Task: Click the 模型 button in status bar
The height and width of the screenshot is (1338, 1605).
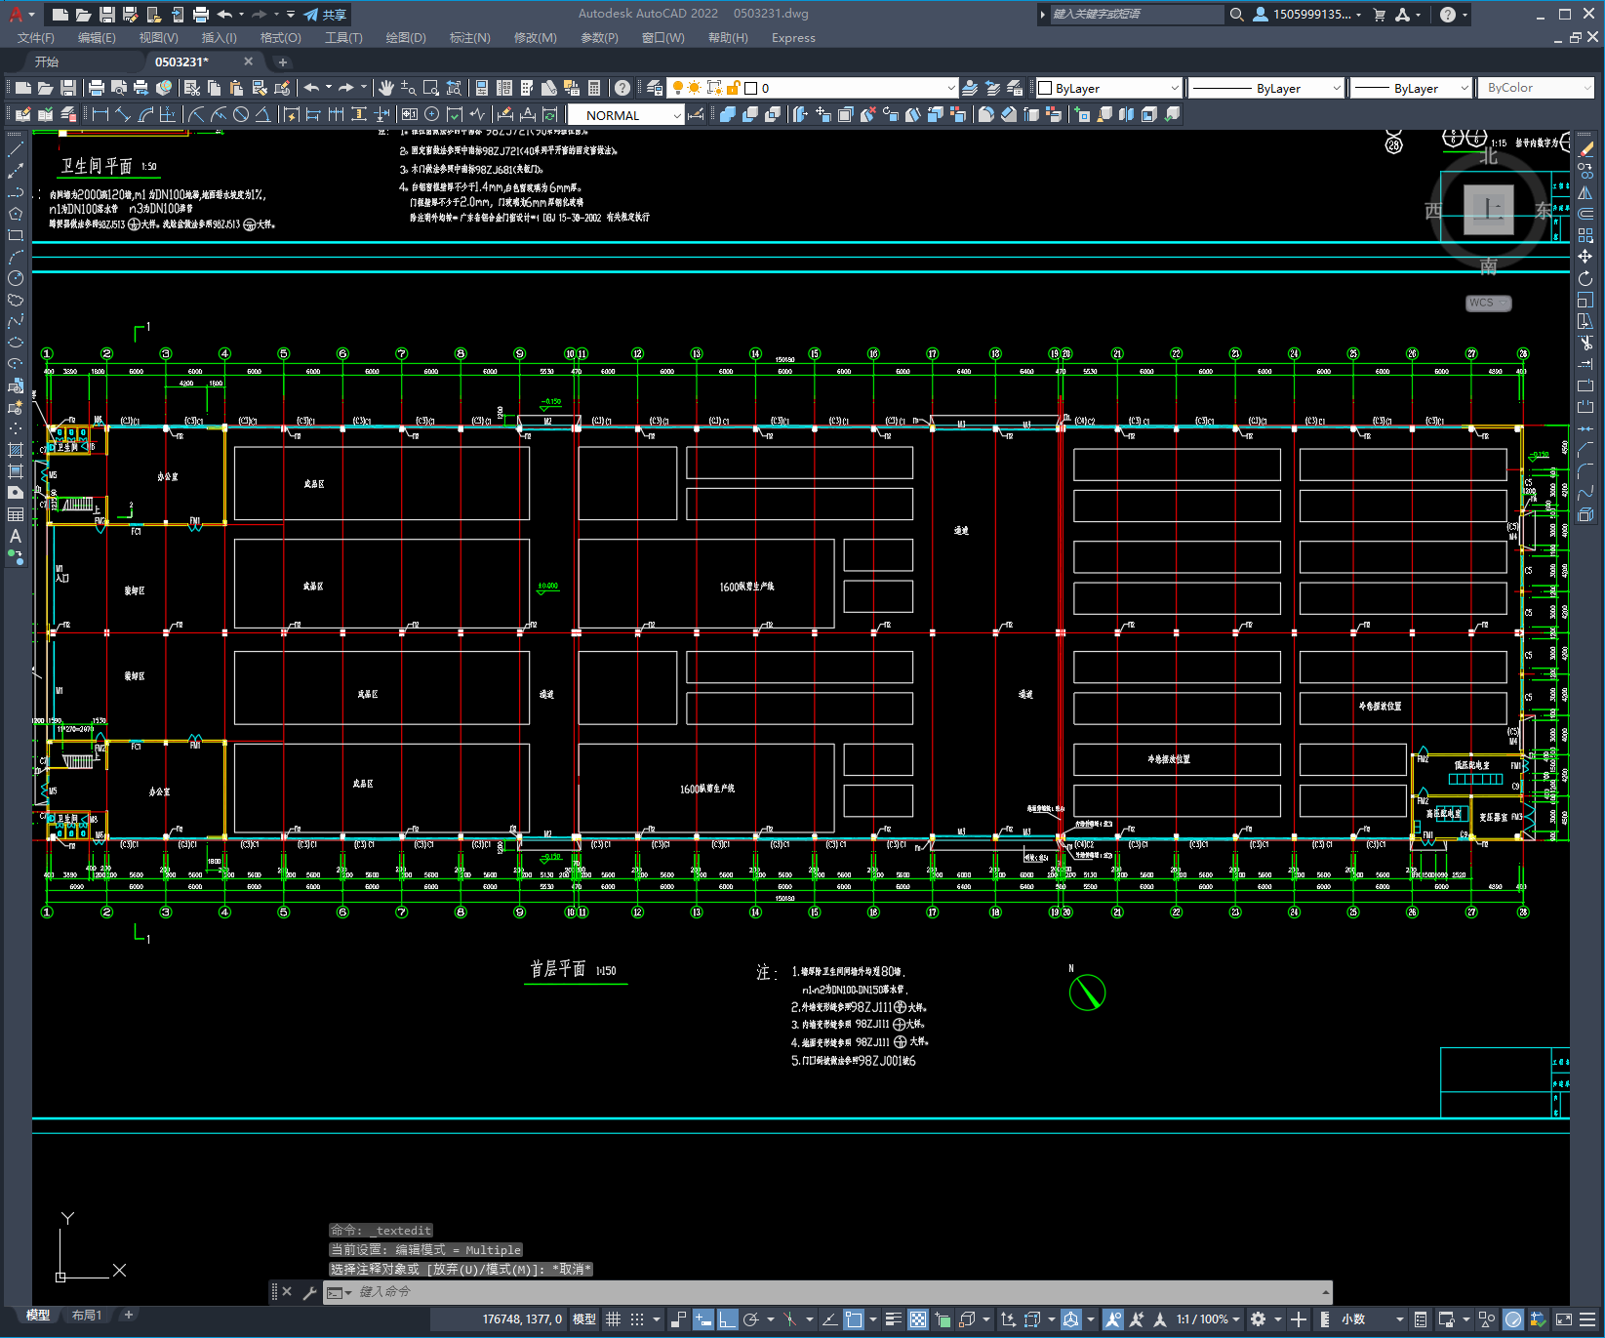Action: pos(584,1319)
